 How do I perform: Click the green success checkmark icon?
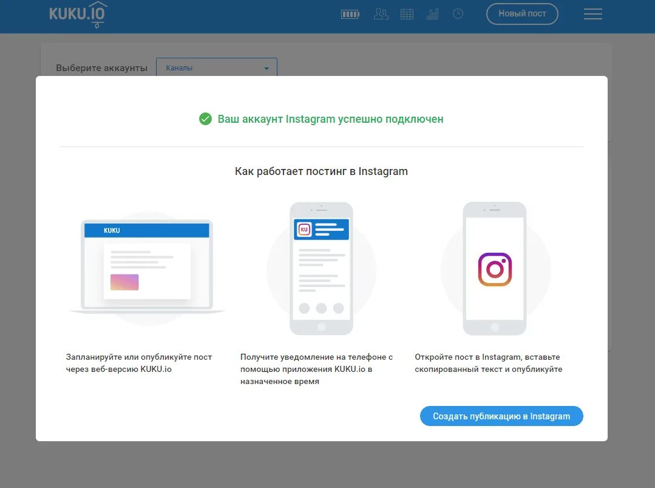(x=205, y=119)
